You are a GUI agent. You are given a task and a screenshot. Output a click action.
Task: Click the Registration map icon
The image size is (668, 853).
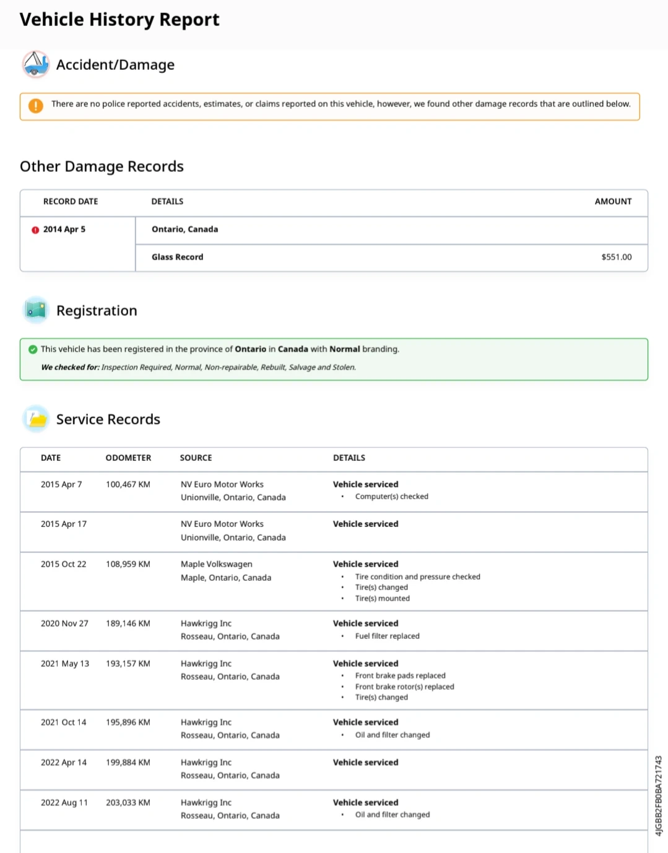point(36,311)
